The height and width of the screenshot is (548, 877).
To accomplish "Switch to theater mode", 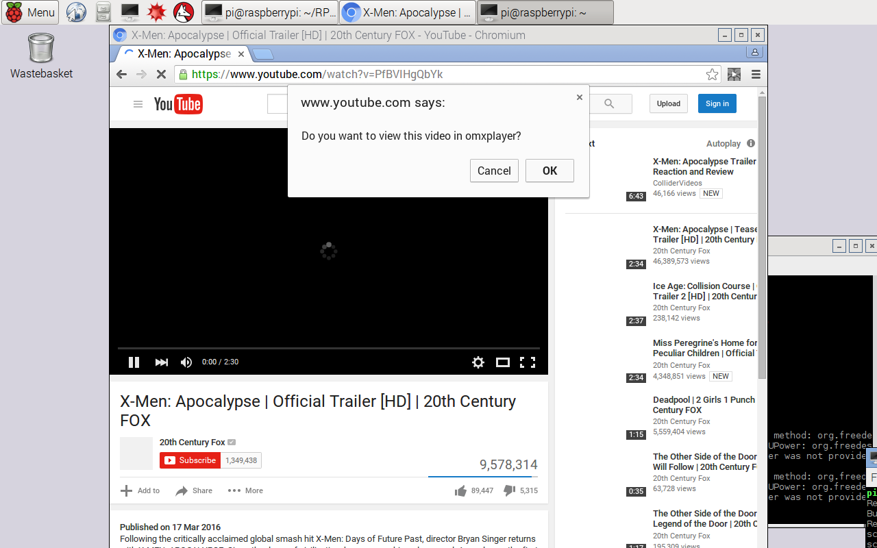I will click(x=502, y=362).
